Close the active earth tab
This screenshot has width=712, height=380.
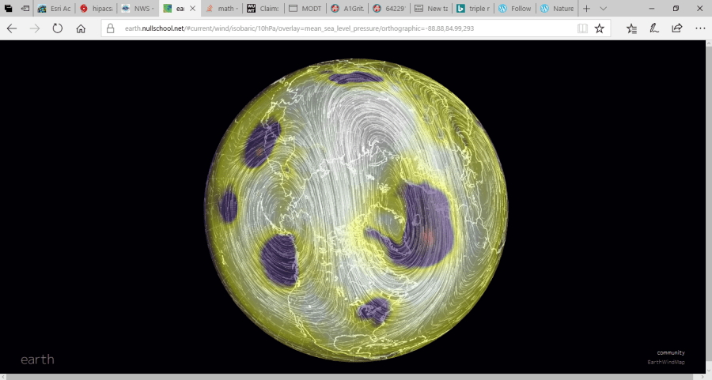[191, 9]
